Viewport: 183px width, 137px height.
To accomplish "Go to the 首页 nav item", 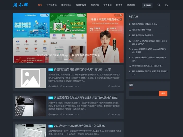I will click(40, 5).
